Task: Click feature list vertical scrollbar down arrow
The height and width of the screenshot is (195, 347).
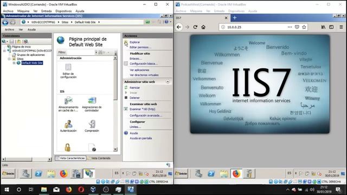Action: click(115, 149)
